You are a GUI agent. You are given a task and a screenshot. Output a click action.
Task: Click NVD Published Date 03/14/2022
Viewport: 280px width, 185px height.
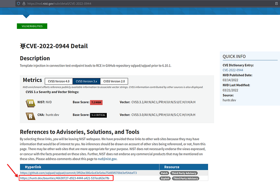click(230, 80)
